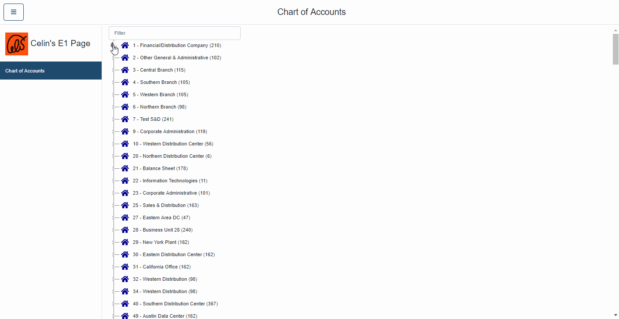The height and width of the screenshot is (319, 619).
Task: Open the Chart of Accounts sidebar item
Action: pyautogui.click(x=51, y=71)
